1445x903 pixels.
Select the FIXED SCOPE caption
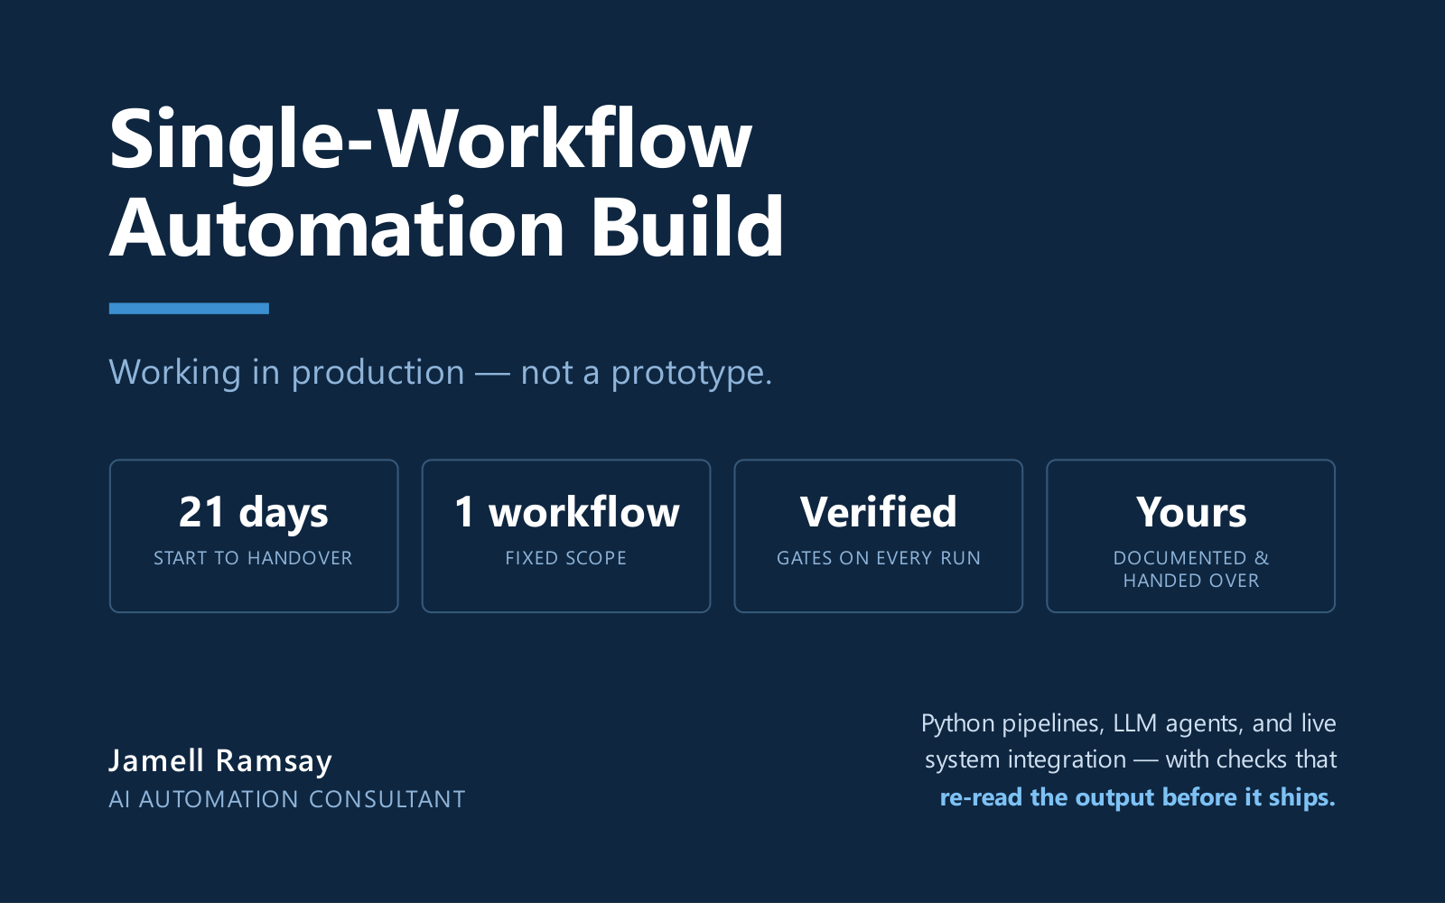(566, 558)
